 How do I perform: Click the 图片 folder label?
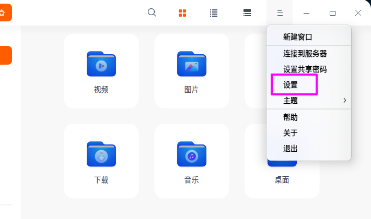(x=191, y=90)
